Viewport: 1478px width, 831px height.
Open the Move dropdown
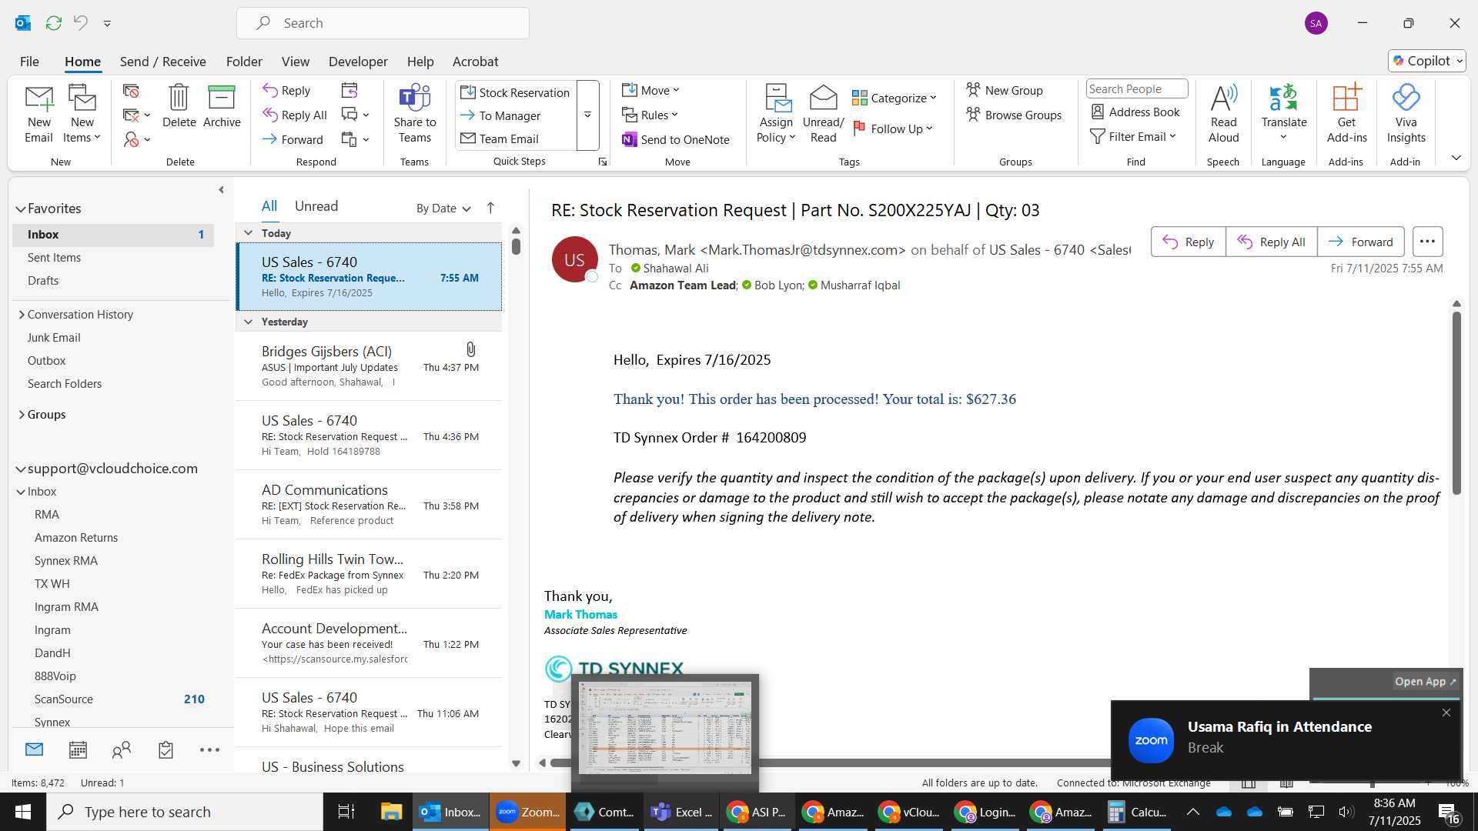pyautogui.click(x=651, y=91)
